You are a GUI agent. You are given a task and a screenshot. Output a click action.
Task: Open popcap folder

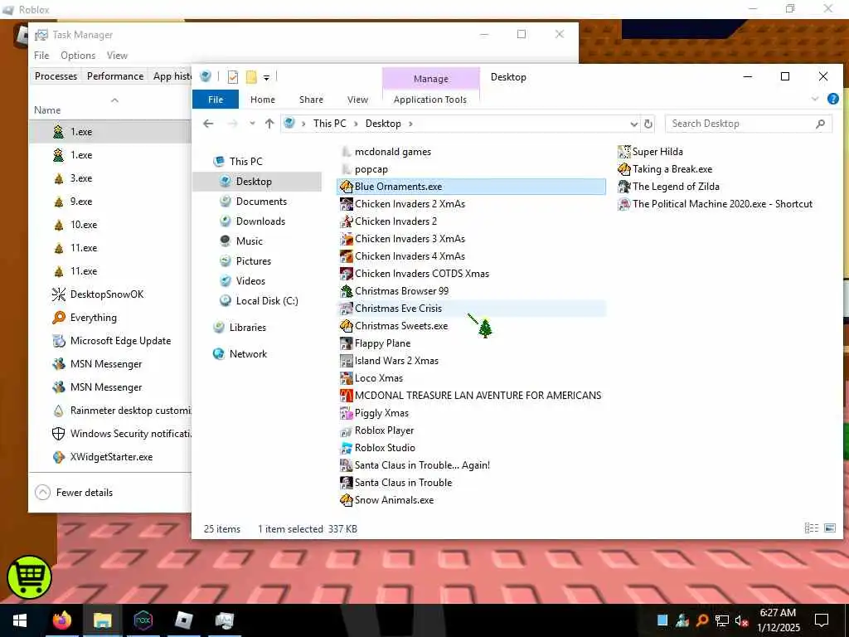tap(371, 169)
